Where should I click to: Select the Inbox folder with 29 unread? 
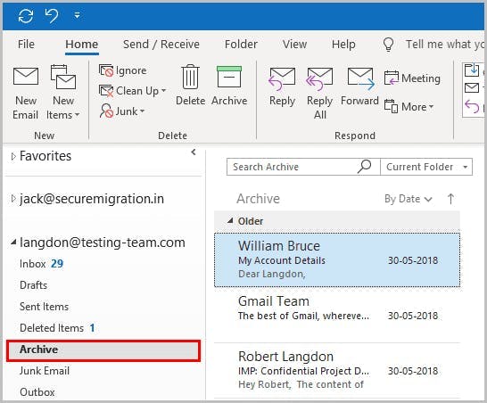tap(41, 264)
